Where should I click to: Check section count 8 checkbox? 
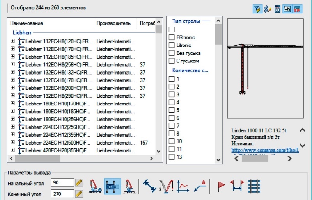[x=172, y=133]
